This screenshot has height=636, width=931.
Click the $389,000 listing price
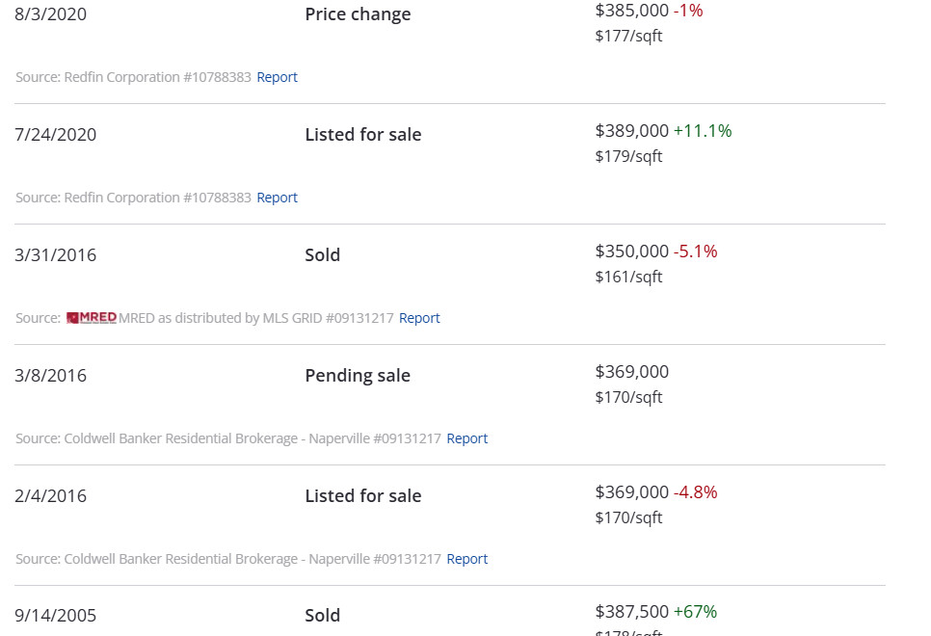631,131
